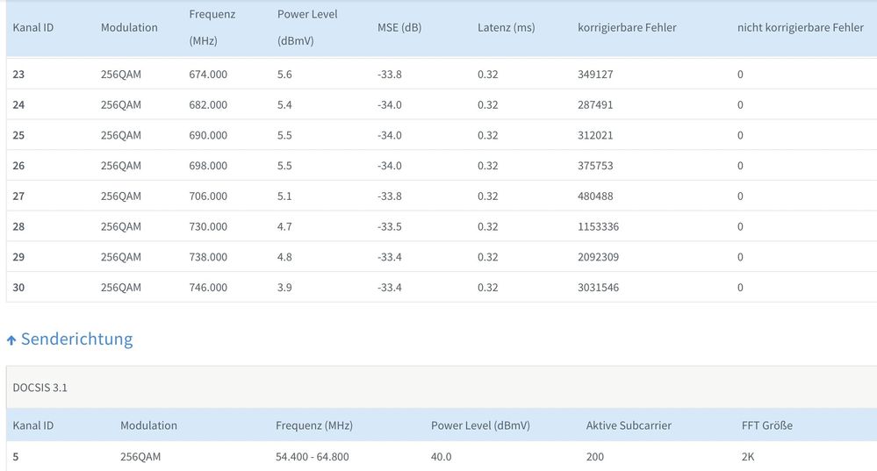Click active subcarrier value 200
The height and width of the screenshot is (471, 877).
click(x=594, y=456)
